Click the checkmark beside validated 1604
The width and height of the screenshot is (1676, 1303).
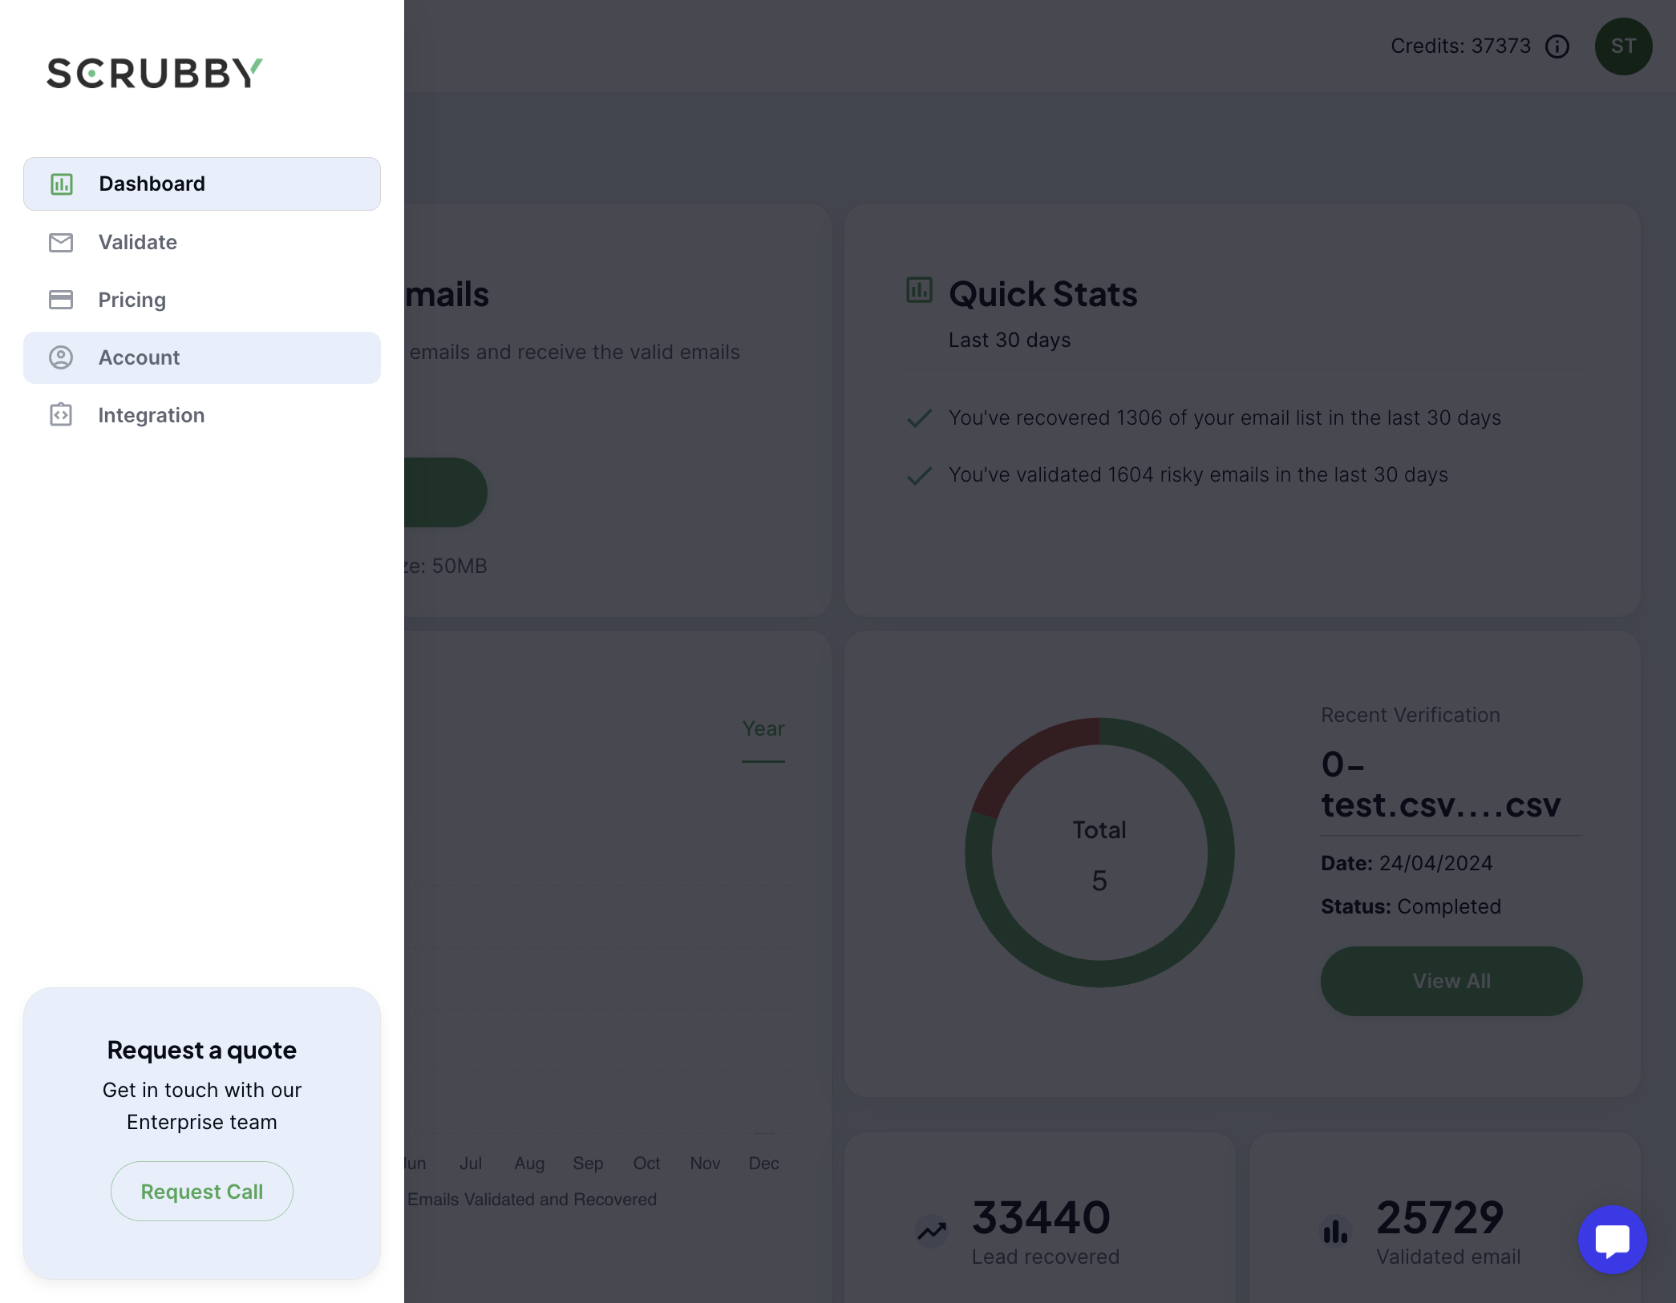pos(919,476)
